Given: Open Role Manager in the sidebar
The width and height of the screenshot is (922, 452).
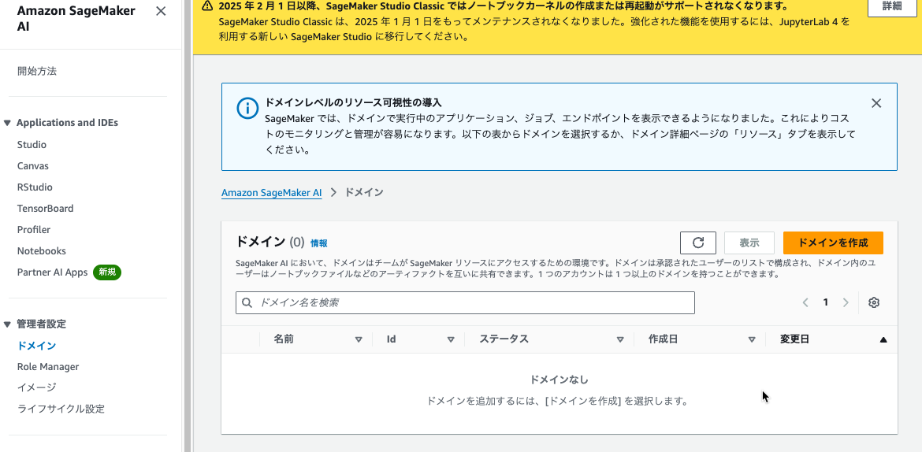Looking at the screenshot, I should [47, 366].
